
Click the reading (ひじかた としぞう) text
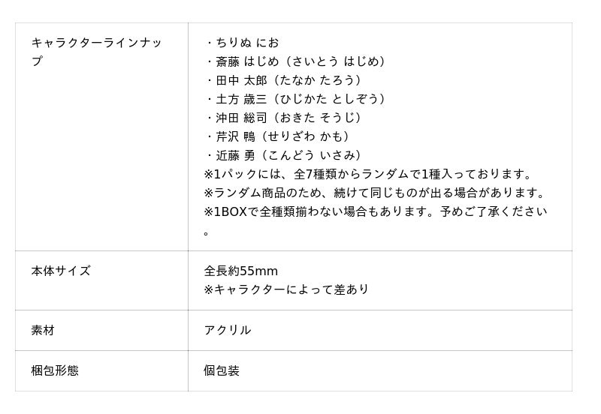point(330,99)
